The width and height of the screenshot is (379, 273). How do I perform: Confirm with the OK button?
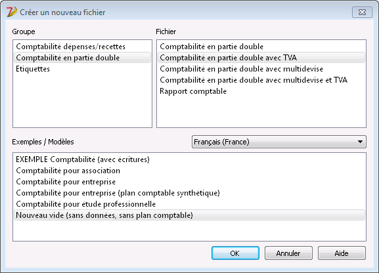(x=235, y=253)
